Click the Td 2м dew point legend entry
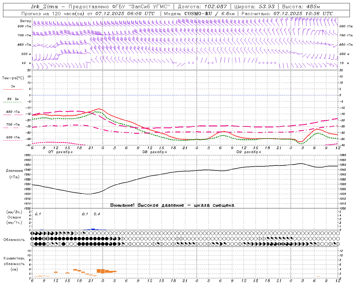Image resolution: width=354 pixels, height=283 pixels. pyautogui.click(x=13, y=99)
